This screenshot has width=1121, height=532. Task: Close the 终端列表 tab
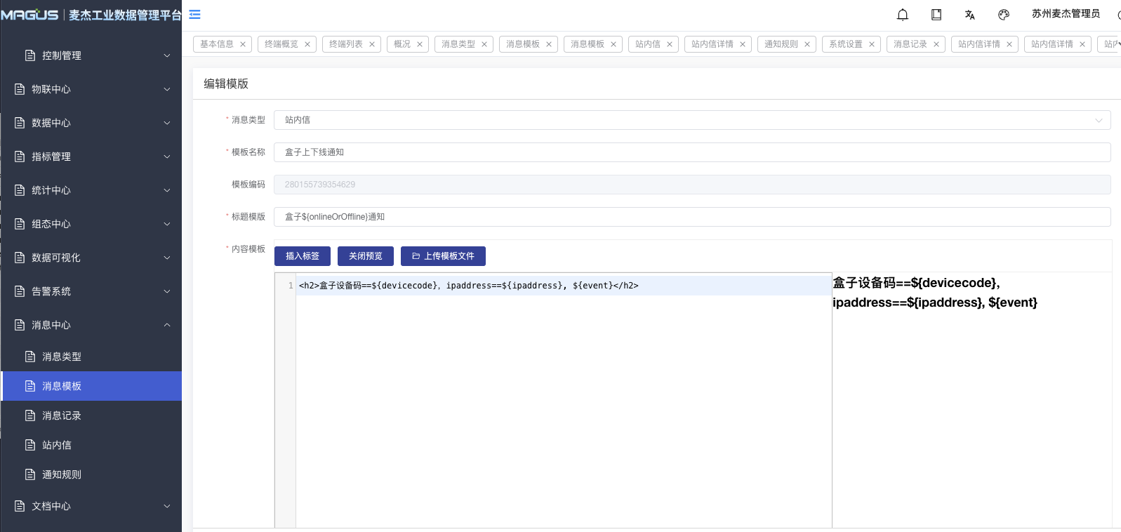tap(372, 44)
